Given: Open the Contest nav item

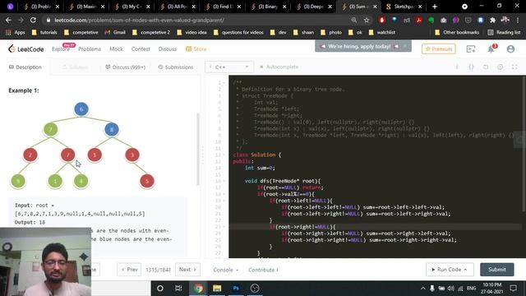Looking at the screenshot, I should (x=141, y=49).
